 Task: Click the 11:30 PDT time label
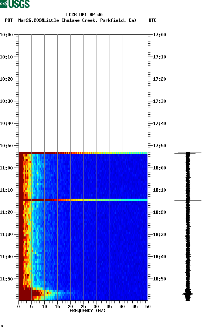click(6, 235)
